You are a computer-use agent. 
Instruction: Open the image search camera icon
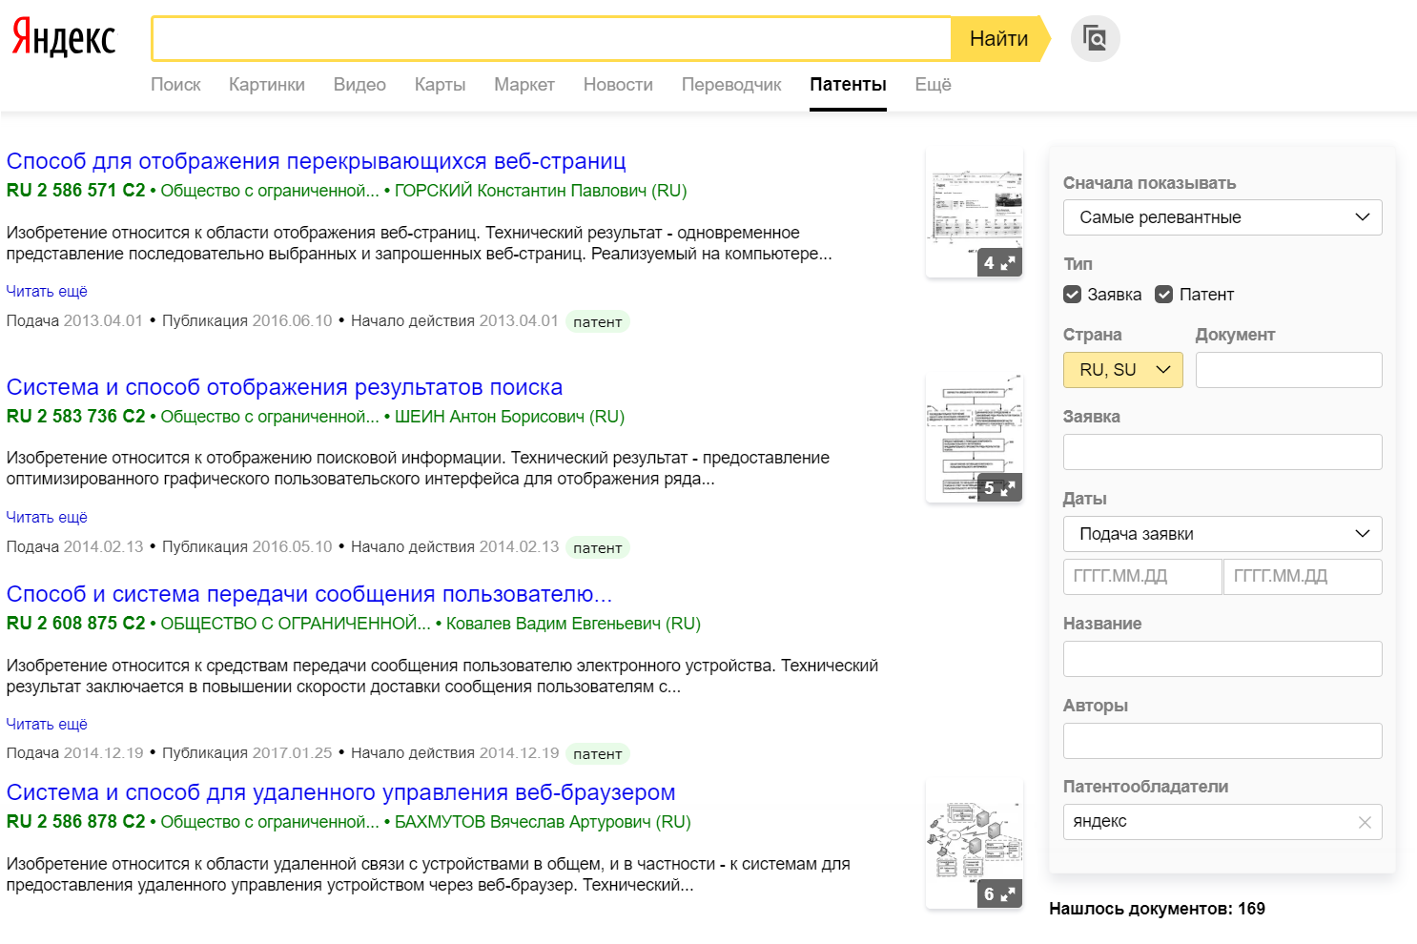coord(1095,39)
